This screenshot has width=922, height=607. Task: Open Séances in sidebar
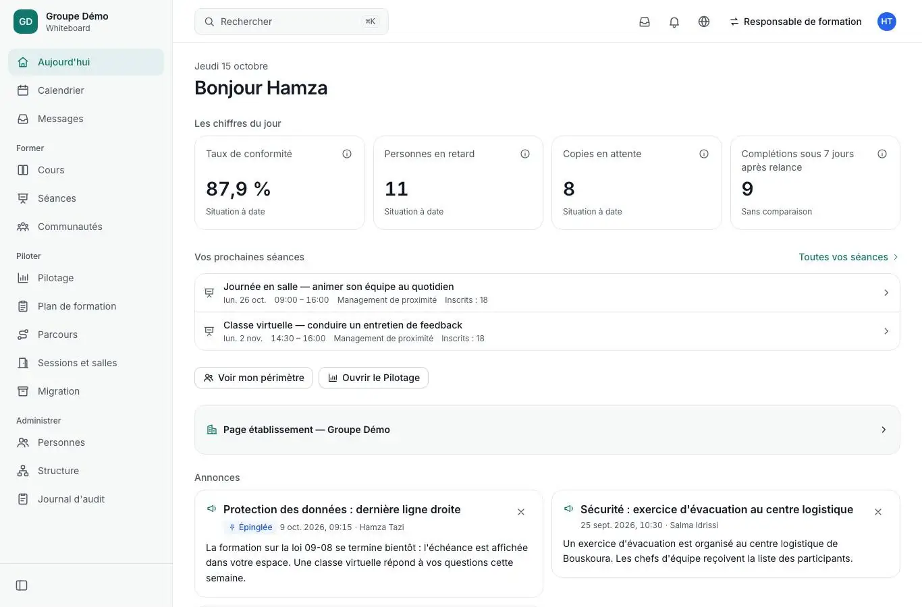coord(86,198)
